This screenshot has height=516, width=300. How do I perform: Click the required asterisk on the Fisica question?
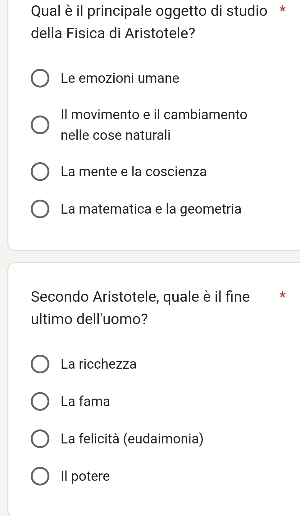(282, 9)
